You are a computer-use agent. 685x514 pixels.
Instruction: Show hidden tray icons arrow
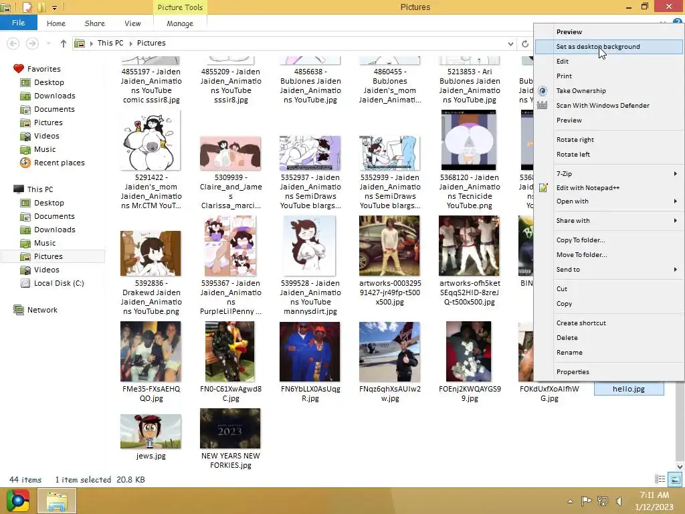[570, 501]
